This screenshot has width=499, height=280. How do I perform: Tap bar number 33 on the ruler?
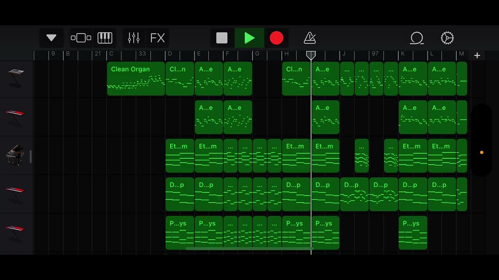[142, 54]
